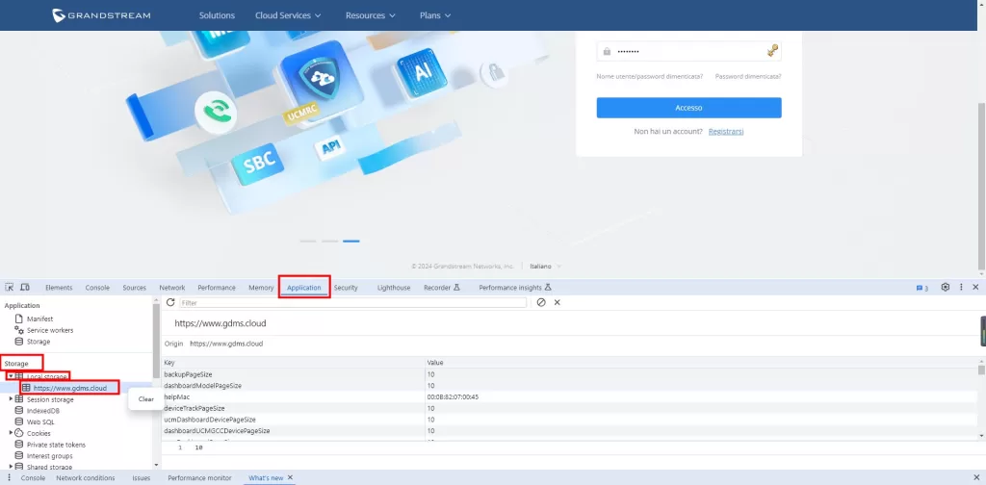Click the key icon in password field
986x485 pixels.
773,51
